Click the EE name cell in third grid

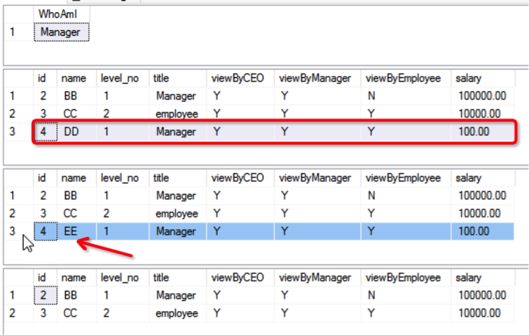76,232
